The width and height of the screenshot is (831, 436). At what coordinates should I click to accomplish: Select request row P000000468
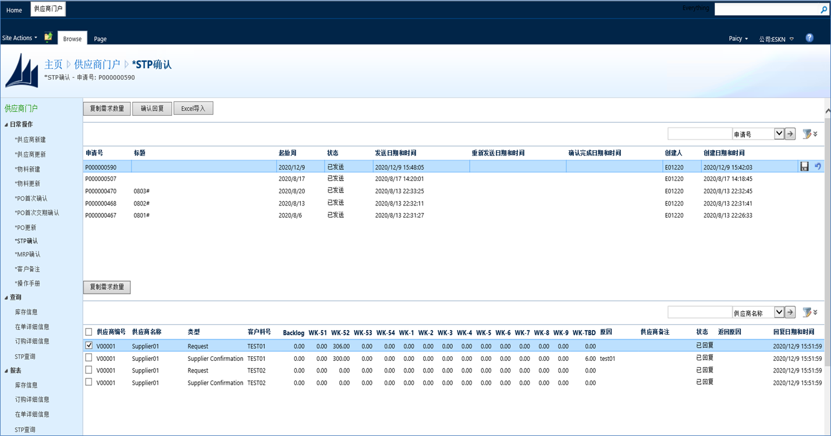point(453,203)
